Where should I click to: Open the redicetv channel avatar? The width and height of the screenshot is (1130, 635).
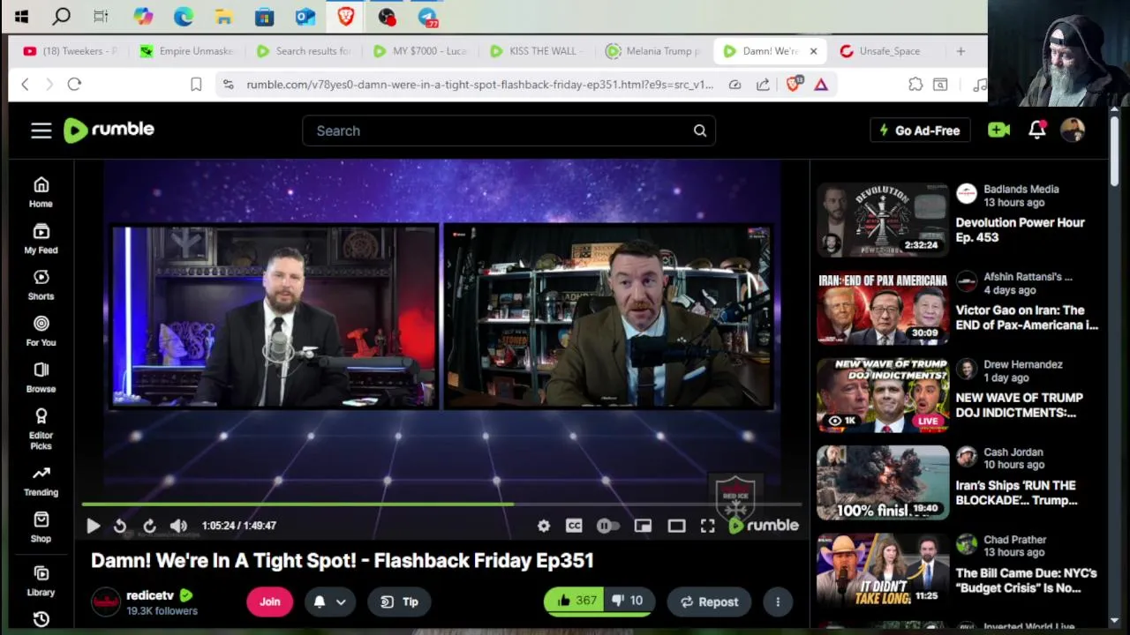pyautogui.click(x=106, y=601)
